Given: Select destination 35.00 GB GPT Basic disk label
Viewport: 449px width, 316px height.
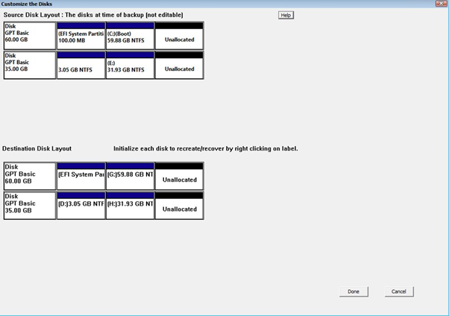Looking at the screenshot, I should click(30, 206).
